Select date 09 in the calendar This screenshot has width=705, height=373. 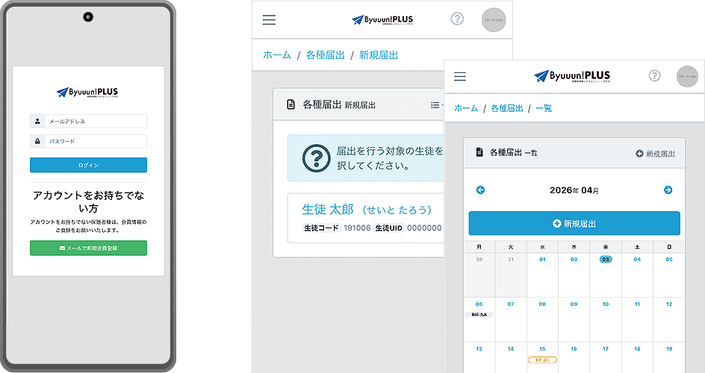click(574, 304)
